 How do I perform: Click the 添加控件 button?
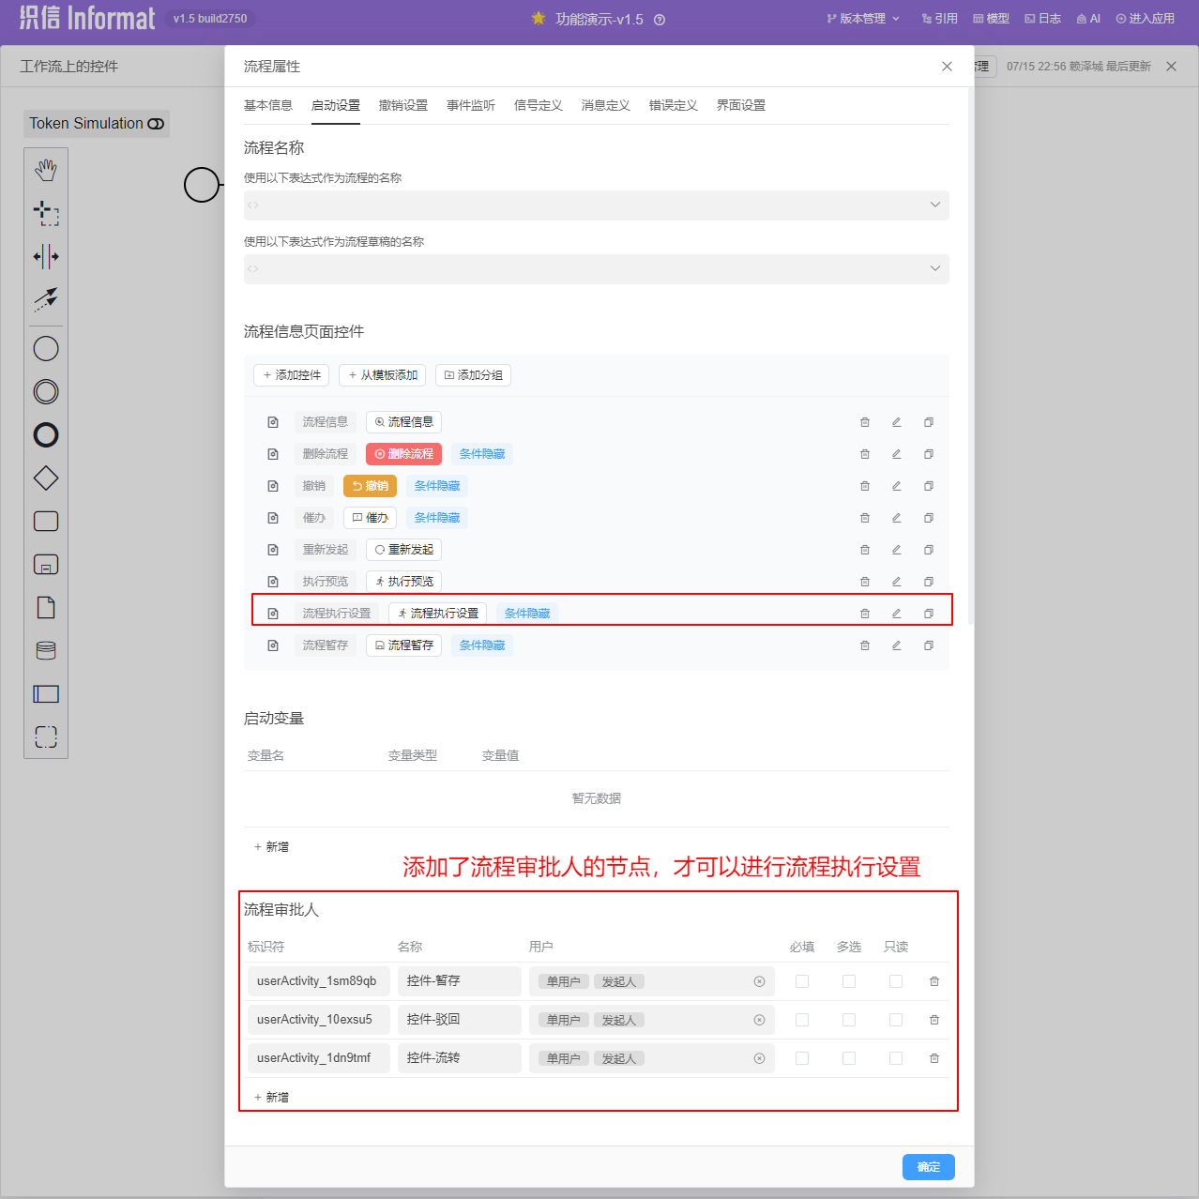292,375
